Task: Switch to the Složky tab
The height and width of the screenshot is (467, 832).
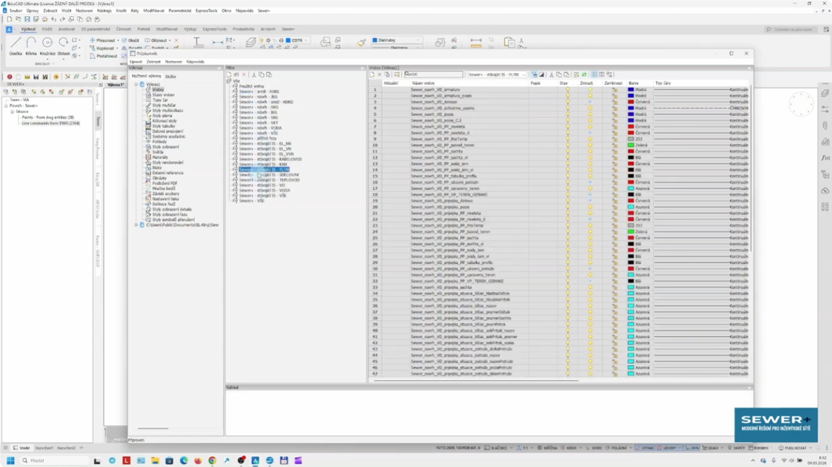Action: [x=170, y=76]
